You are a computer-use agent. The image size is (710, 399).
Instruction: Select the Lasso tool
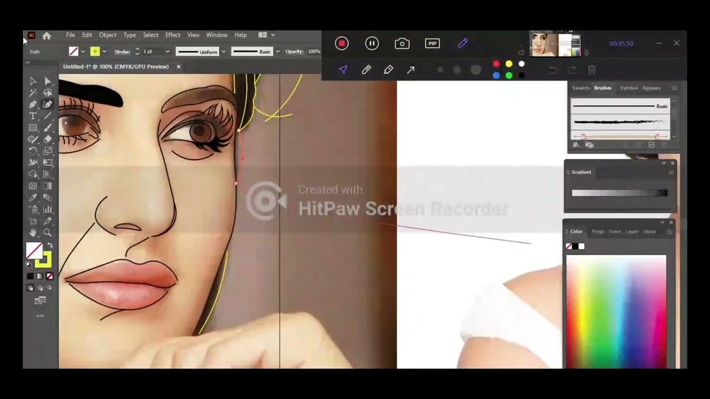tap(48, 93)
